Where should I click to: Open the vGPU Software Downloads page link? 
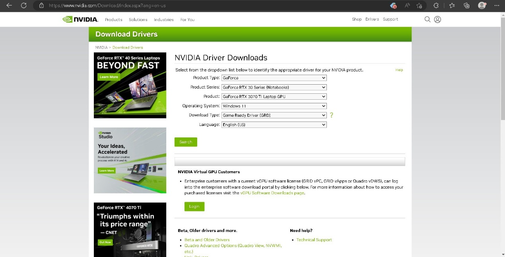272,193
